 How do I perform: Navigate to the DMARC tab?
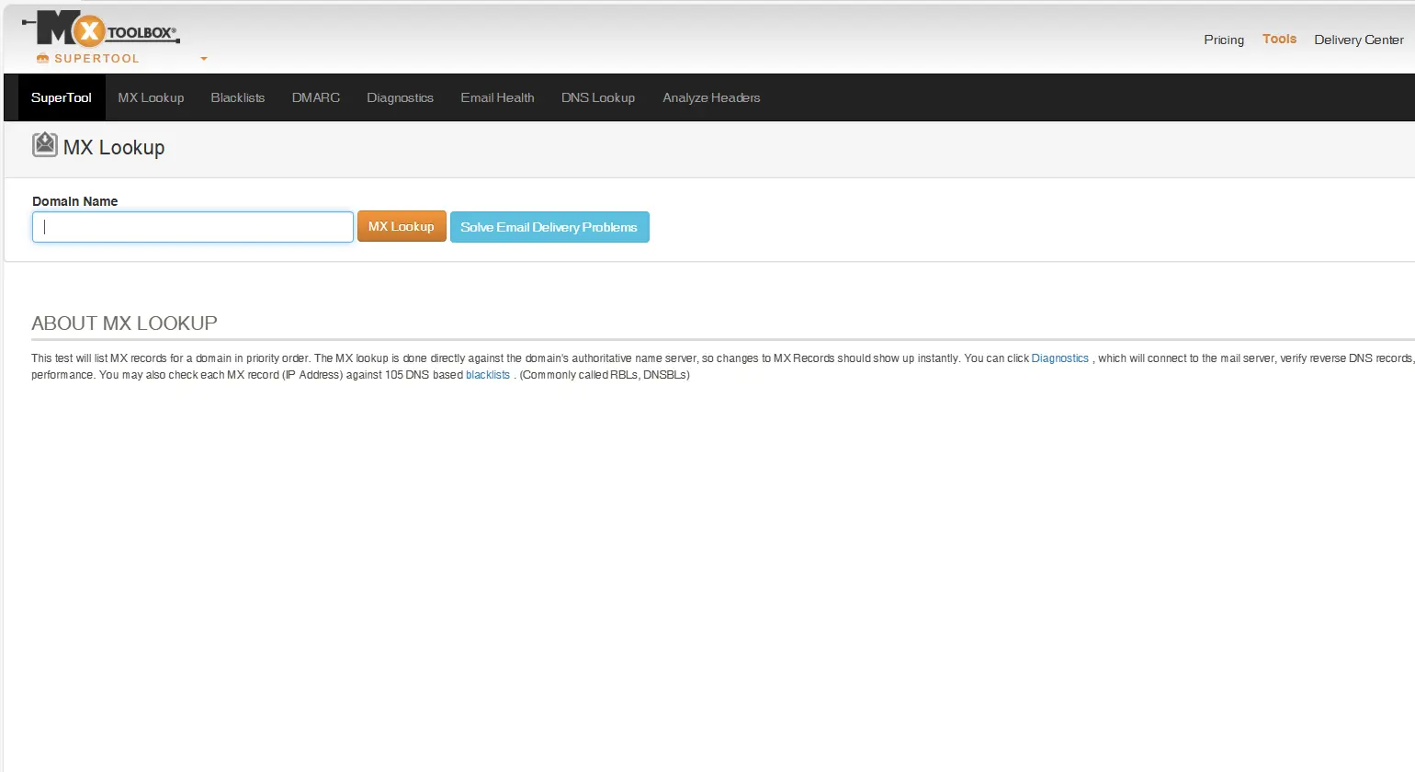tap(316, 97)
